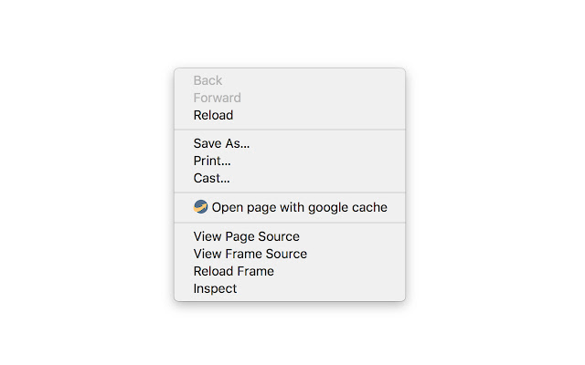Choose Cast… in the context menu
Image resolution: width=585 pixels, height=365 pixels.
click(x=211, y=178)
